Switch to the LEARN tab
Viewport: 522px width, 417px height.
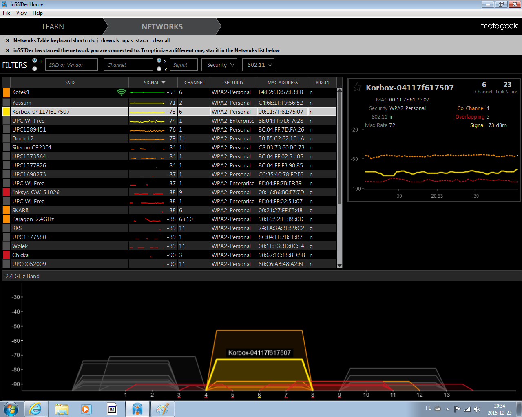(x=53, y=27)
